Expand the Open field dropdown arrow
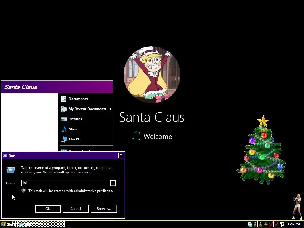The width and height of the screenshot is (304, 228). coord(113,183)
